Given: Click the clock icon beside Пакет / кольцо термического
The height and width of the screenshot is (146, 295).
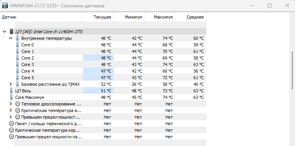Looking at the screenshot, I should (x=12, y=124).
